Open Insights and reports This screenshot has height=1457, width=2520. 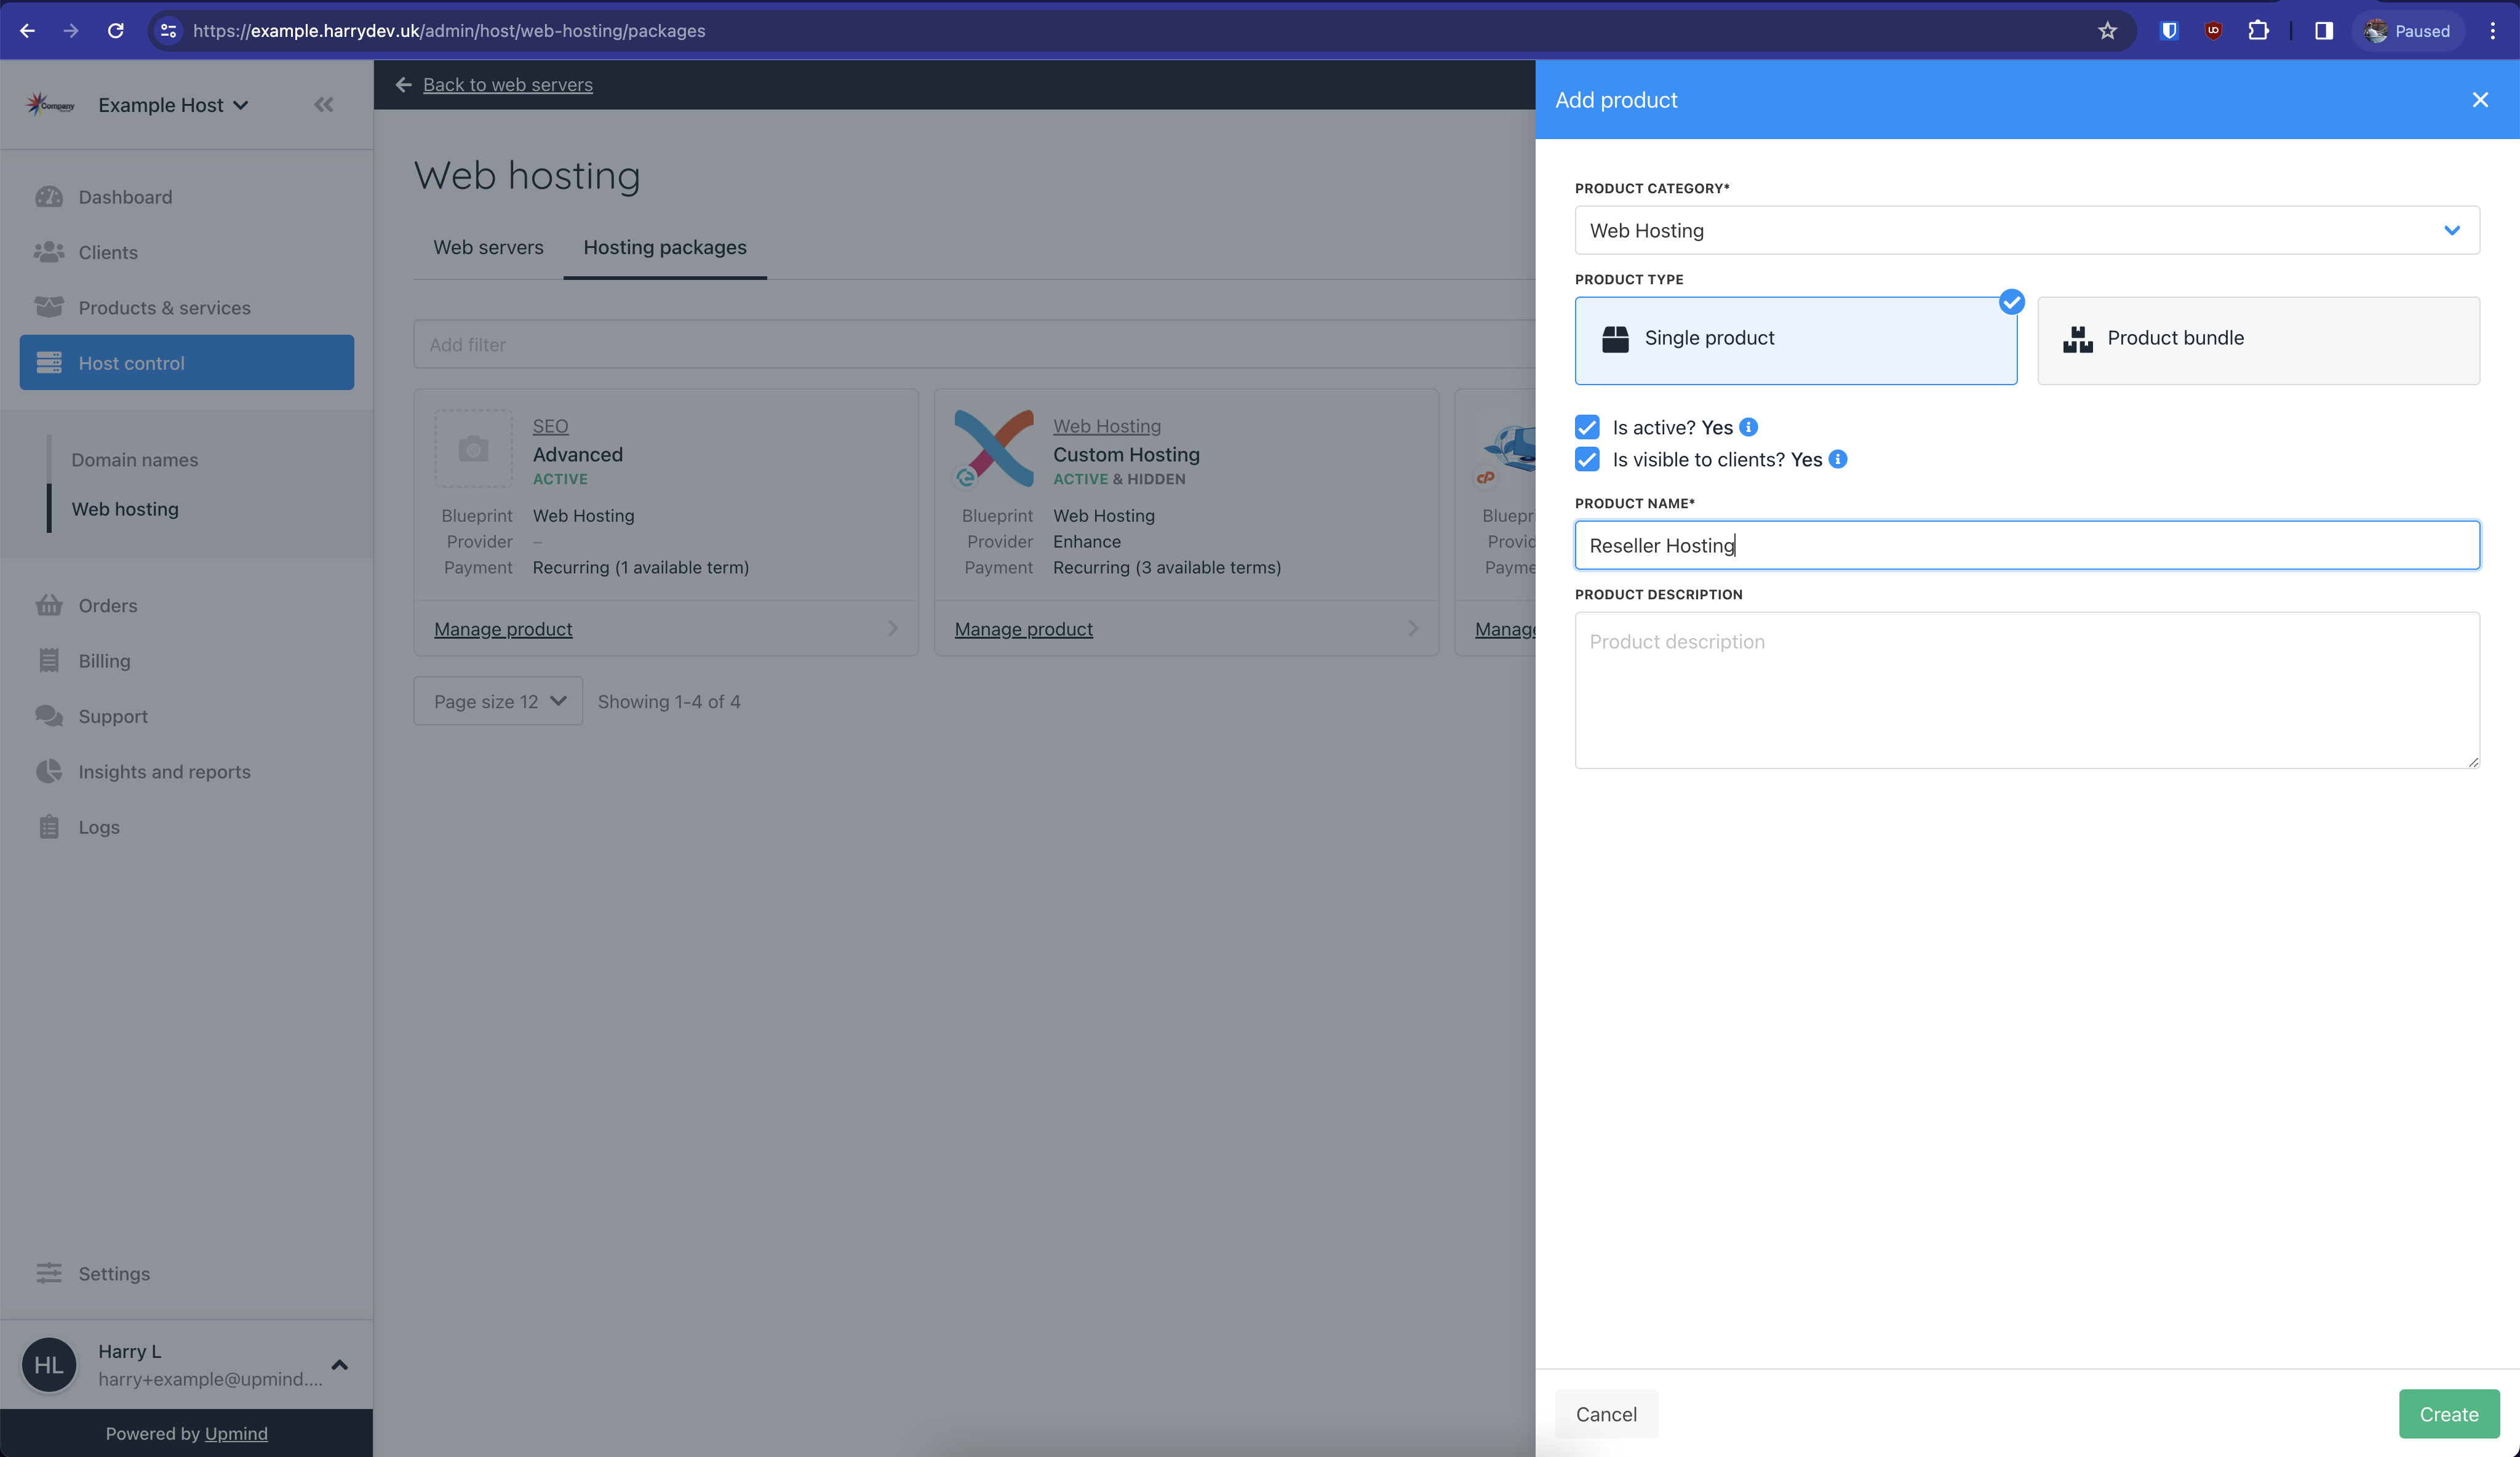187,771
